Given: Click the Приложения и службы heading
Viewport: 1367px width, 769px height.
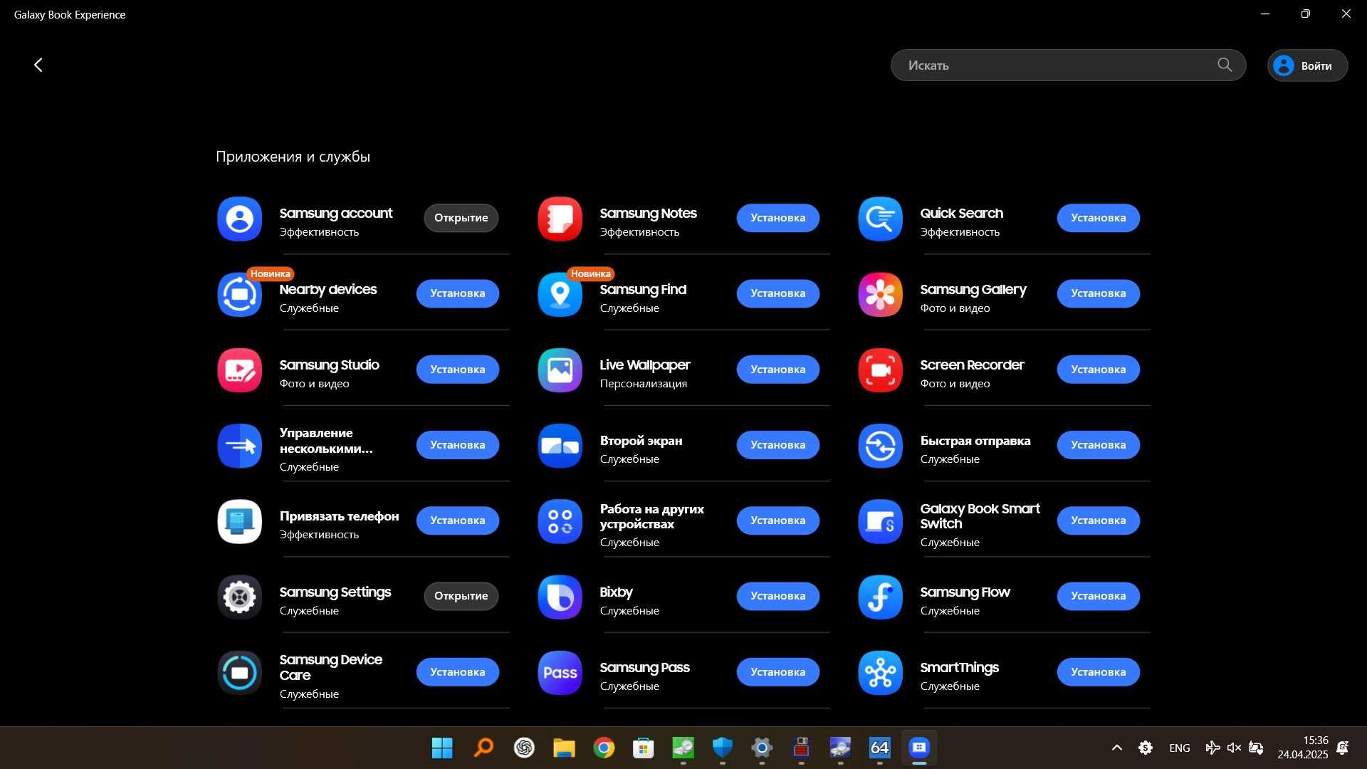Looking at the screenshot, I should pyautogui.click(x=293, y=157).
